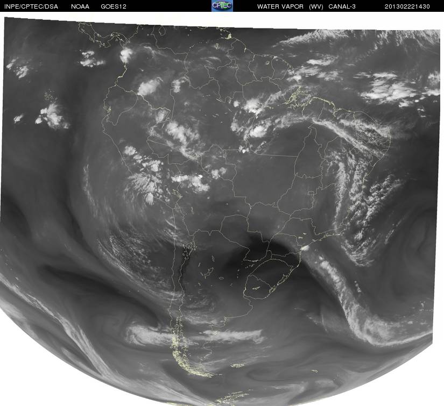Select the INPE/CPTEC/DSA header text

(x=31, y=6)
